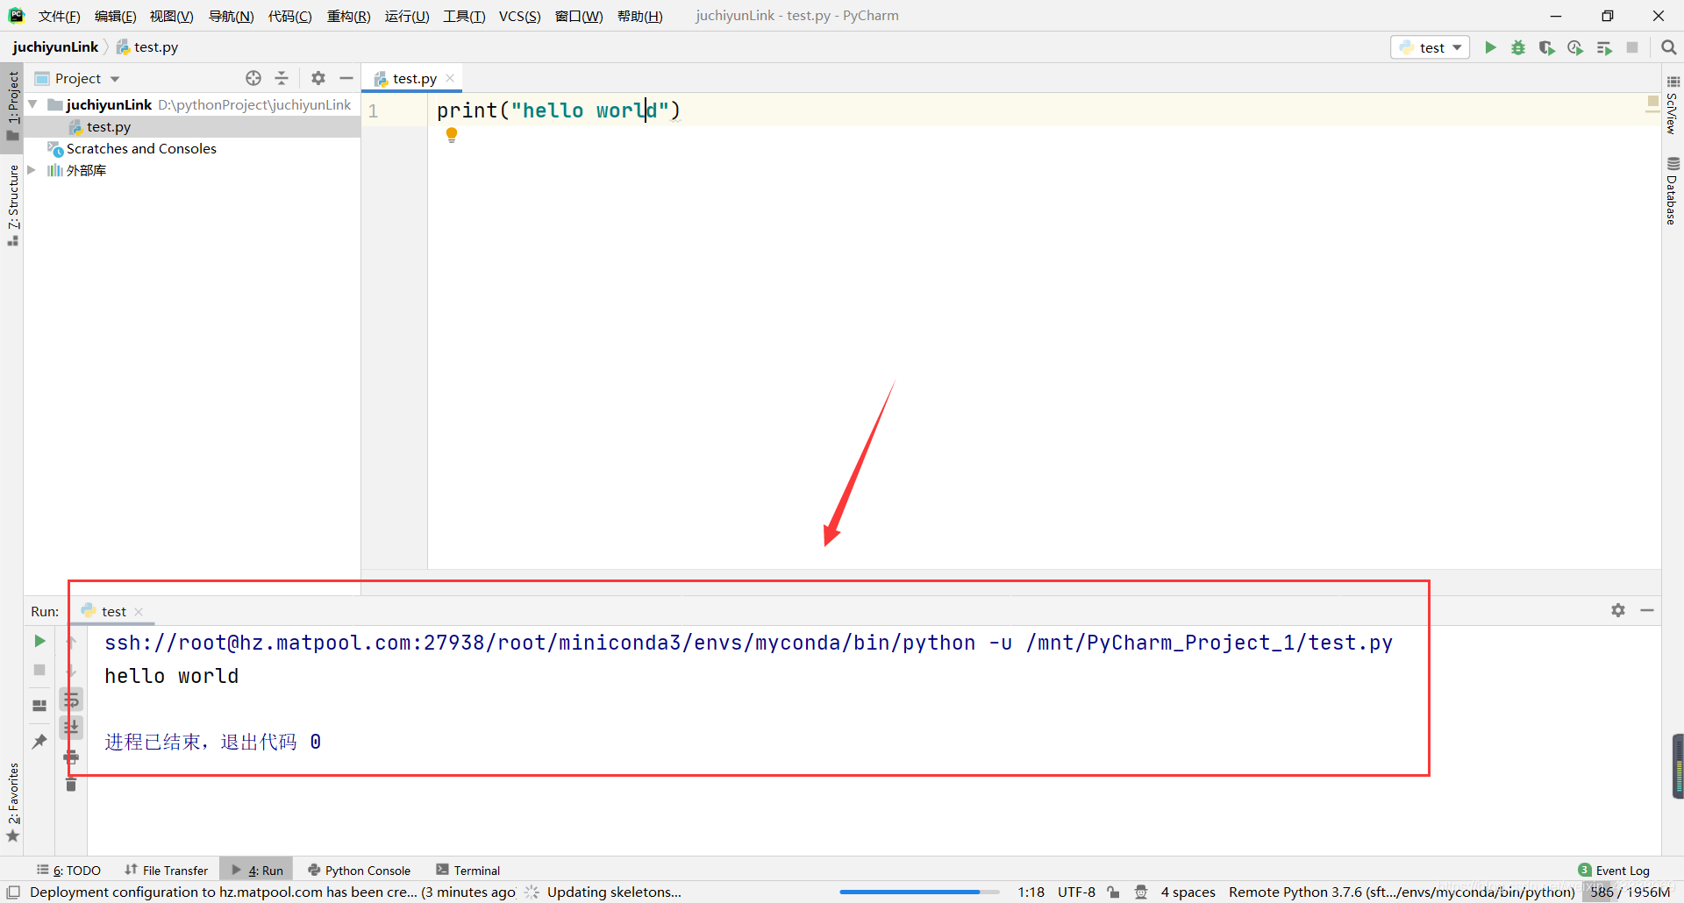1684x903 pixels.
Task: Hide the Project tool window
Action: tap(346, 78)
